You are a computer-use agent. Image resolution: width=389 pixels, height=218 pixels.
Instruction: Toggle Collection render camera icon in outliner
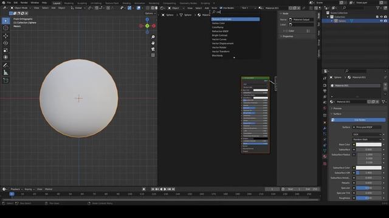coord(385,17)
